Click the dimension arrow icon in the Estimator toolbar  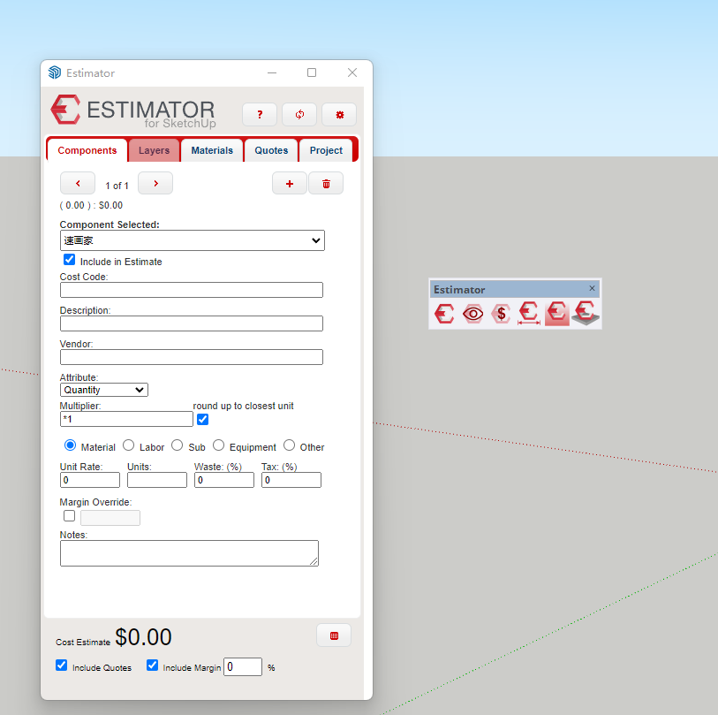[x=528, y=313]
